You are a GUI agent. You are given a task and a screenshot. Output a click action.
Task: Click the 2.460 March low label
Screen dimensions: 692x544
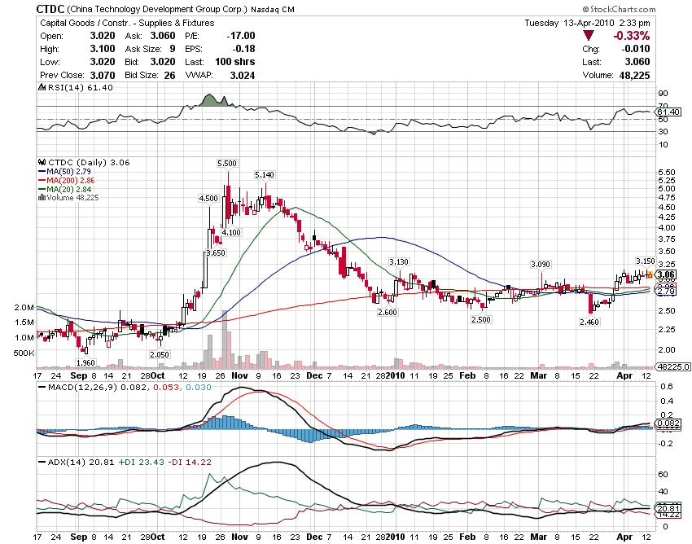pyautogui.click(x=589, y=322)
